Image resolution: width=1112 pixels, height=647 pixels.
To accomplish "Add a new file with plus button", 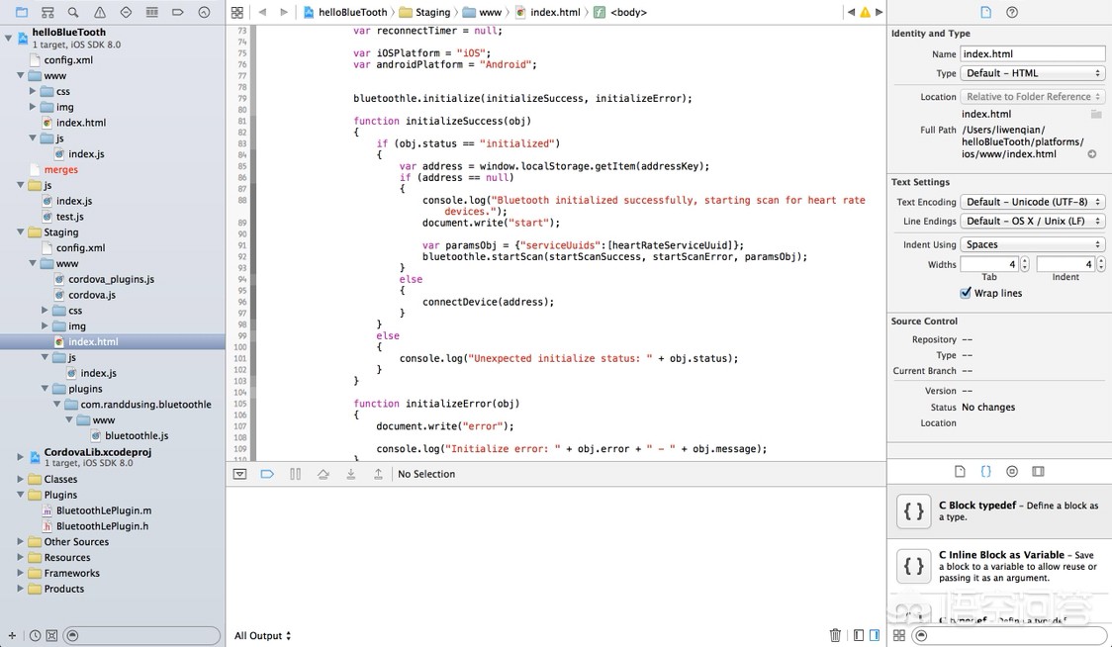I will click(12, 636).
